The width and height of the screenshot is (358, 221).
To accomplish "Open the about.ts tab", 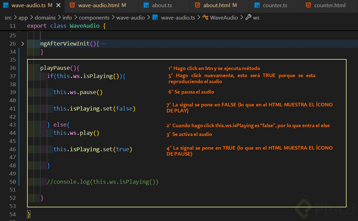I will click(162, 5).
